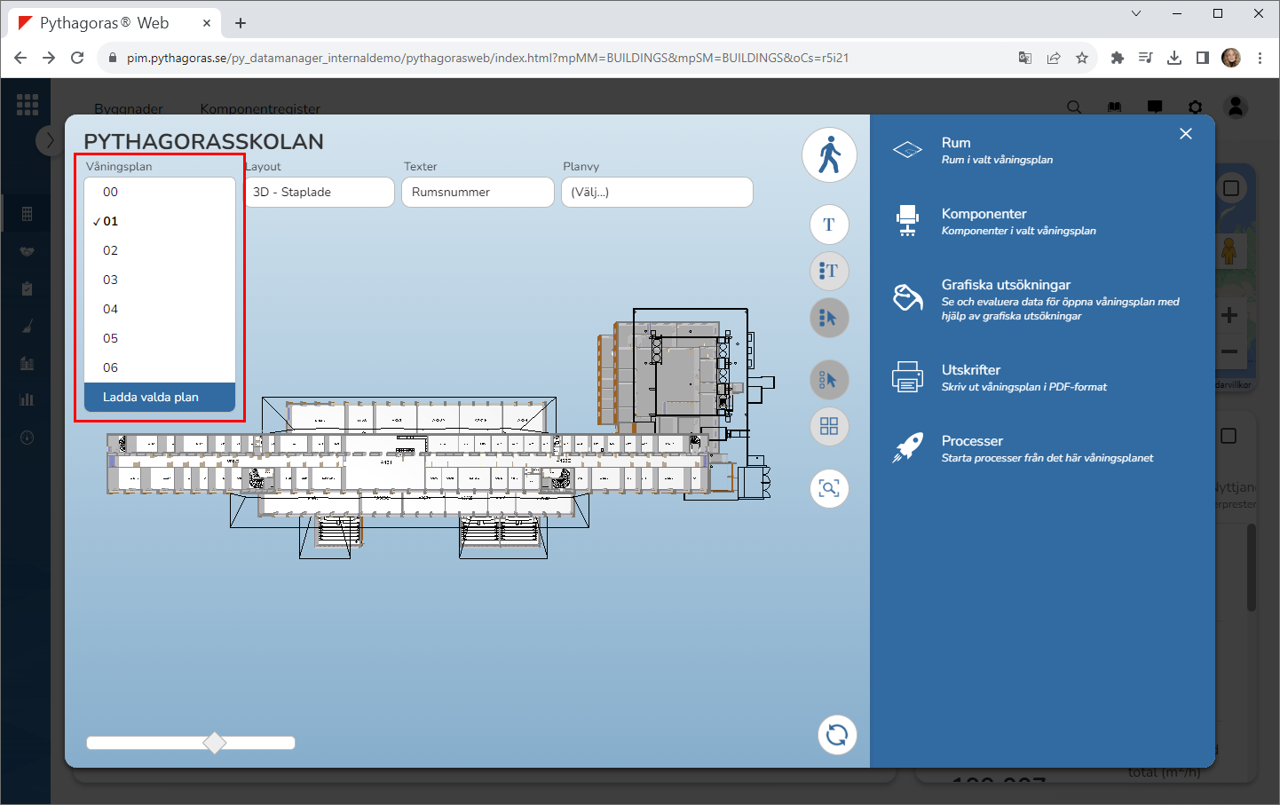The image size is (1280, 805).
Task: Click the browser address bar URL
Action: pos(487,58)
